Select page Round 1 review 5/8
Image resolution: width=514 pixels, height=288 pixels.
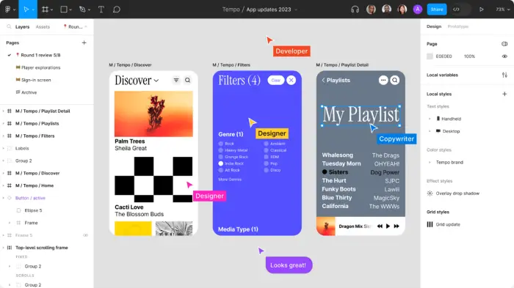coord(40,55)
